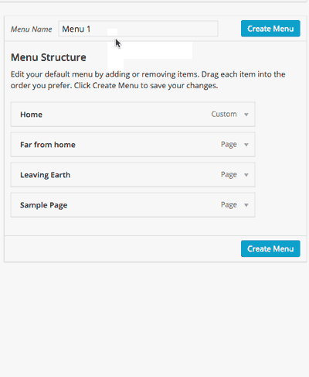Select the Leaving Earth item title

(45, 175)
